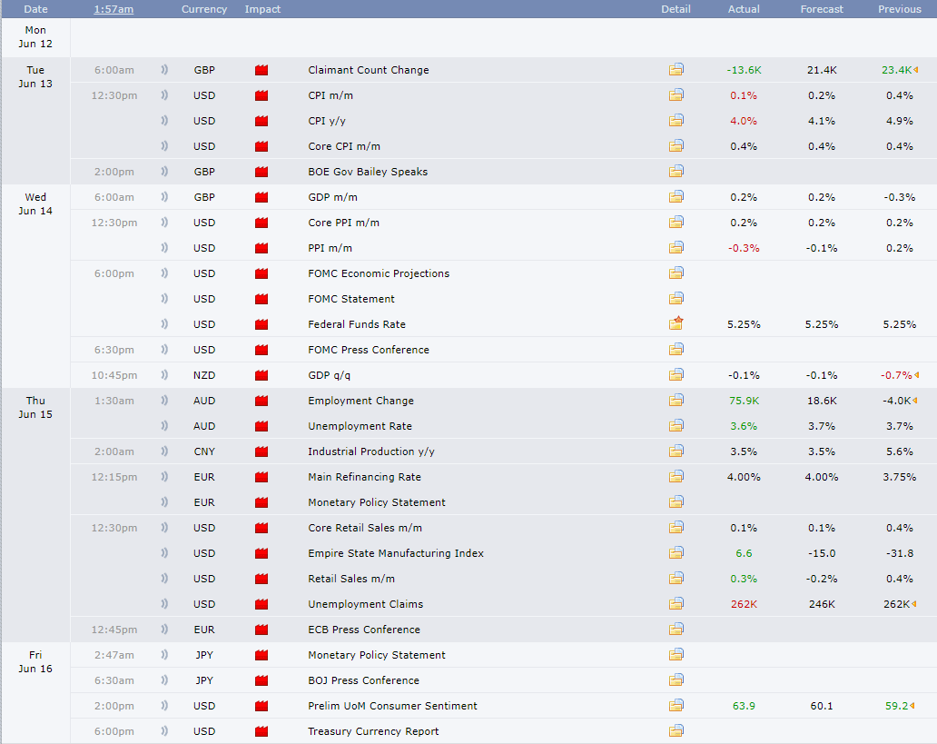Toggle alert sound icon for BOE Gov Bailey Speaks
Viewport: 937px width, 744px height.
[x=164, y=172]
